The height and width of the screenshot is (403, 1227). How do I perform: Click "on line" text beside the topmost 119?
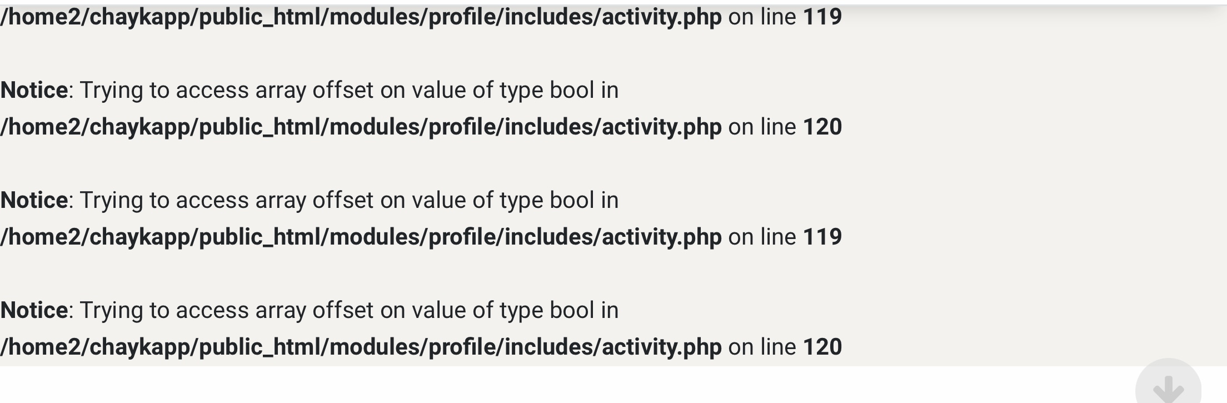(762, 17)
